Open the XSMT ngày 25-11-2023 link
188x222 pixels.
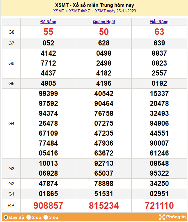click(x=115, y=11)
